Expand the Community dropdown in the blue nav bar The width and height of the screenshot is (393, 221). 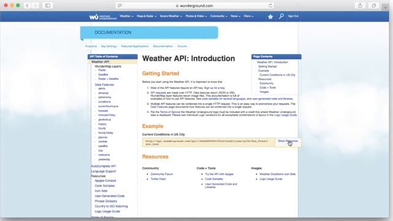219,16
